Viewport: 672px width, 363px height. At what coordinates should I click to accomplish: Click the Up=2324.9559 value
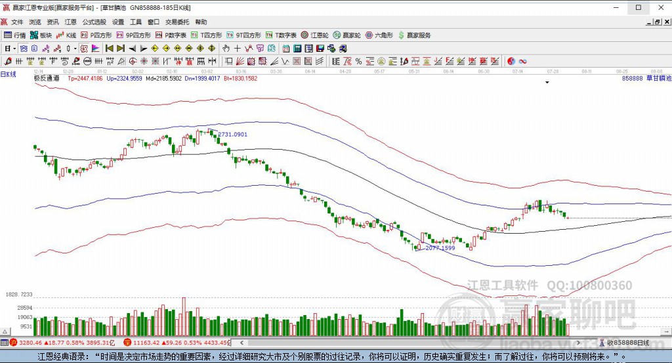click(124, 78)
